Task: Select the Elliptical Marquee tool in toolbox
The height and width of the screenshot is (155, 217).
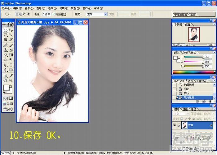Action: point(6,30)
